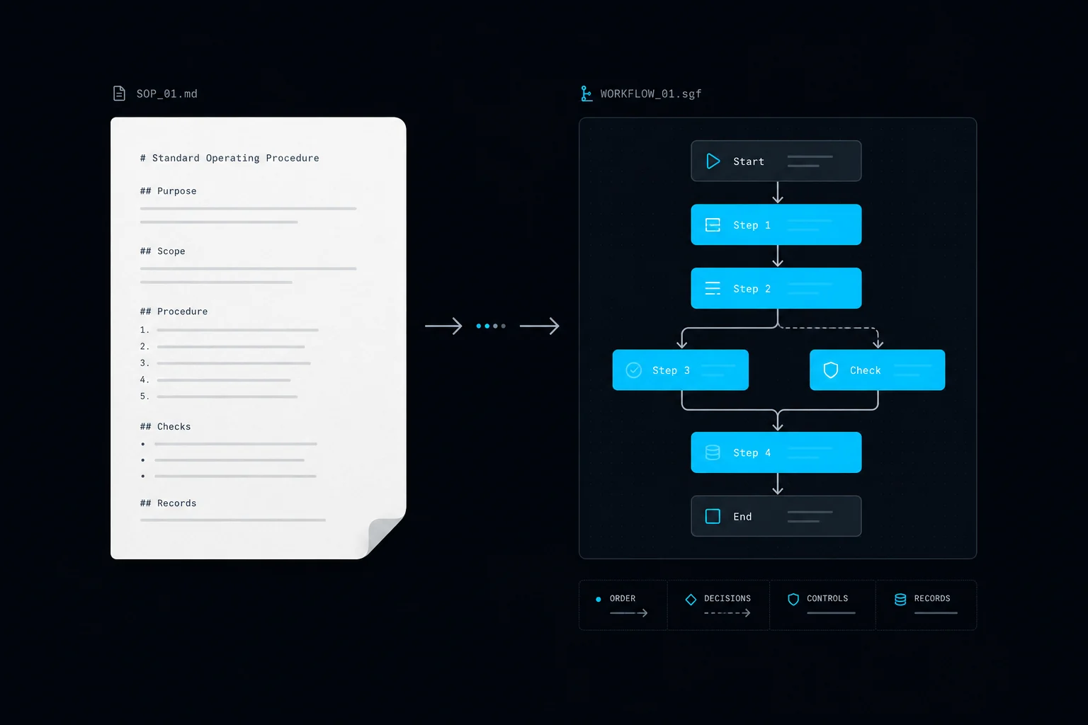Click the '## Purpose' heading
This screenshot has width=1088, height=725.
tap(169, 191)
